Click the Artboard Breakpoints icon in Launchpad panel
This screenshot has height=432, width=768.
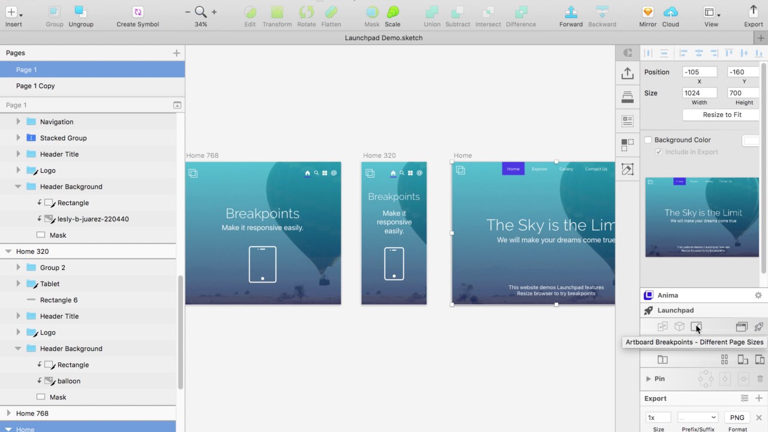pyautogui.click(x=696, y=326)
